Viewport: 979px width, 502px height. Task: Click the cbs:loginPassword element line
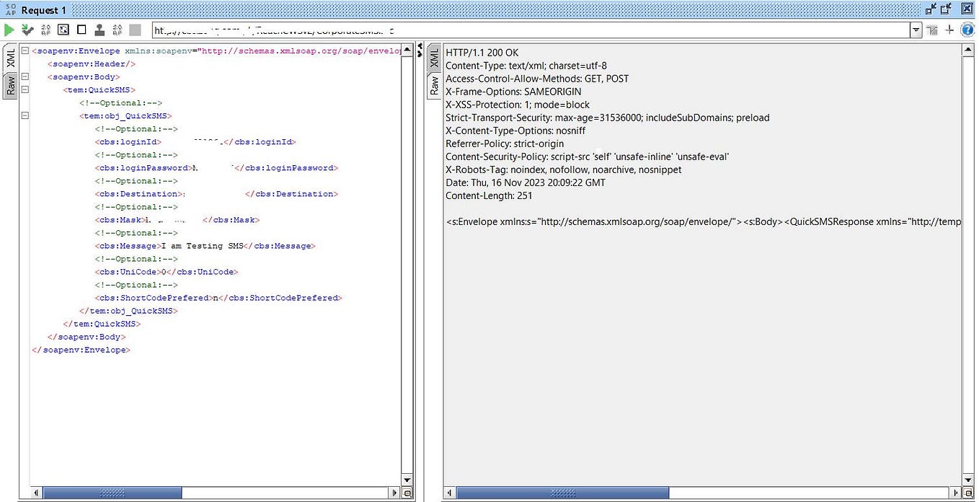point(216,168)
